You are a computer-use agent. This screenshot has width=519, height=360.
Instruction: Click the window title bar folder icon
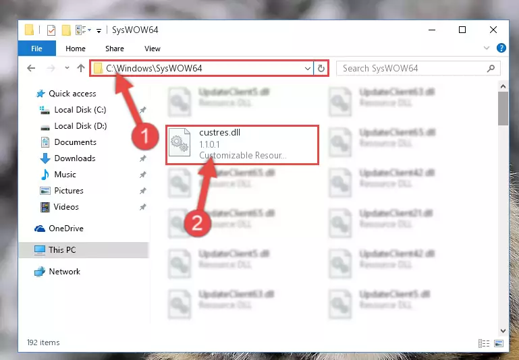point(30,30)
